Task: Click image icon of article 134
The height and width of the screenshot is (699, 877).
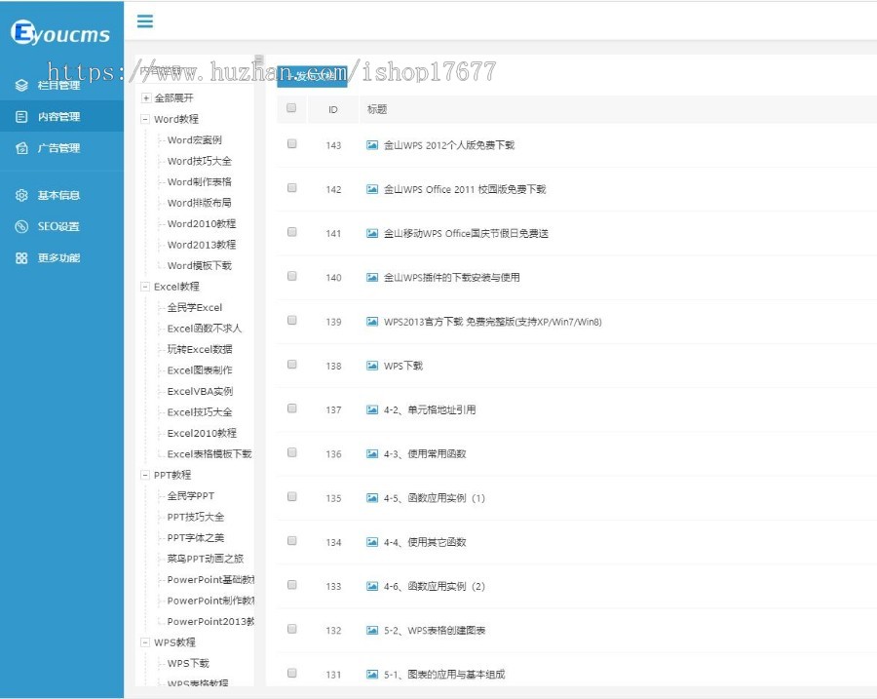Action: (372, 542)
